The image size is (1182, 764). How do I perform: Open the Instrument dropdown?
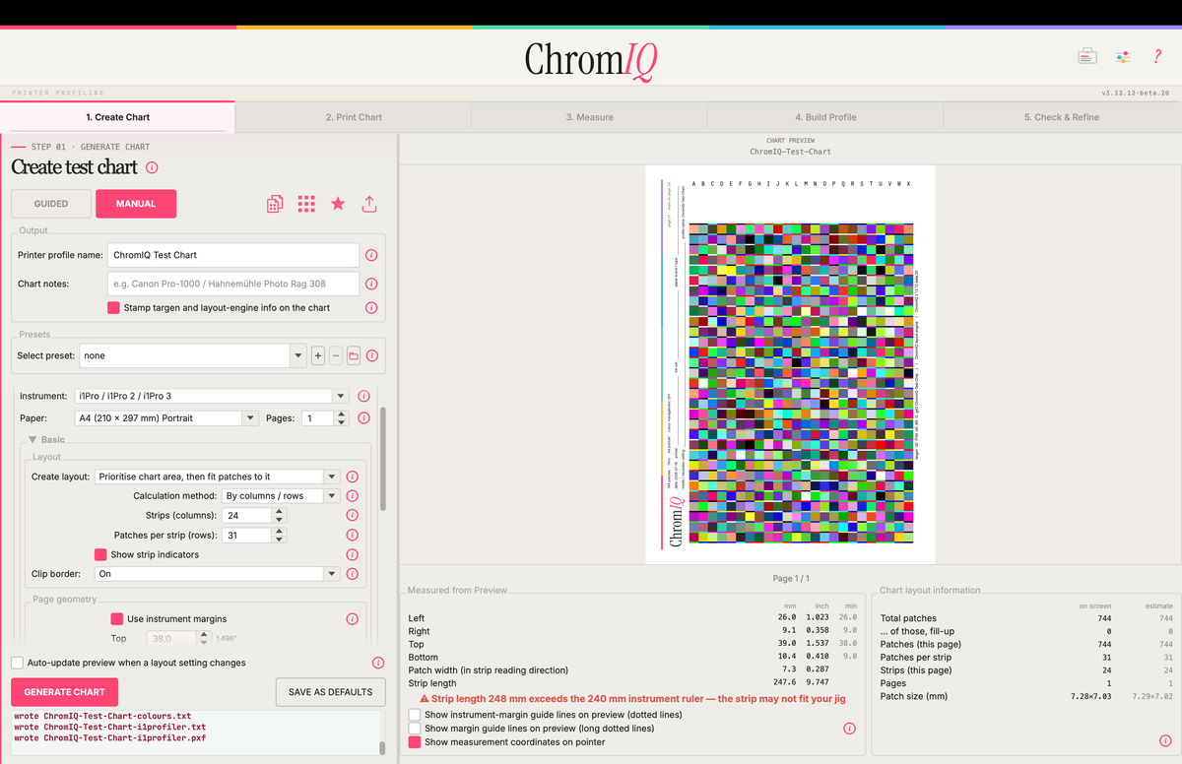[212, 396]
